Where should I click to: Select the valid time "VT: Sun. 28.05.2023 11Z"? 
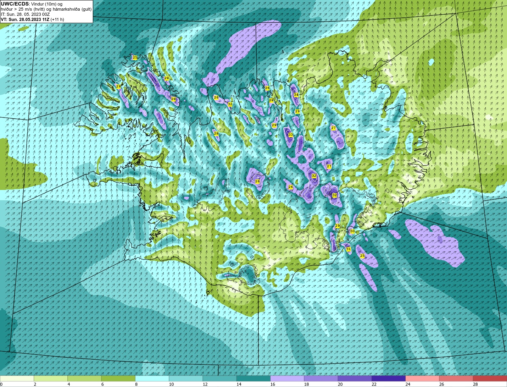(x=25, y=19)
